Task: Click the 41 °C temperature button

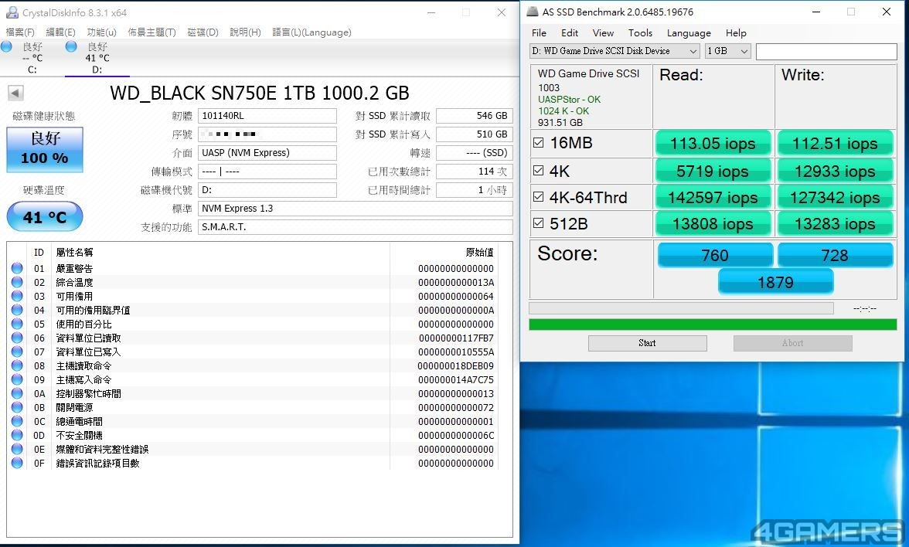Action: coord(45,216)
